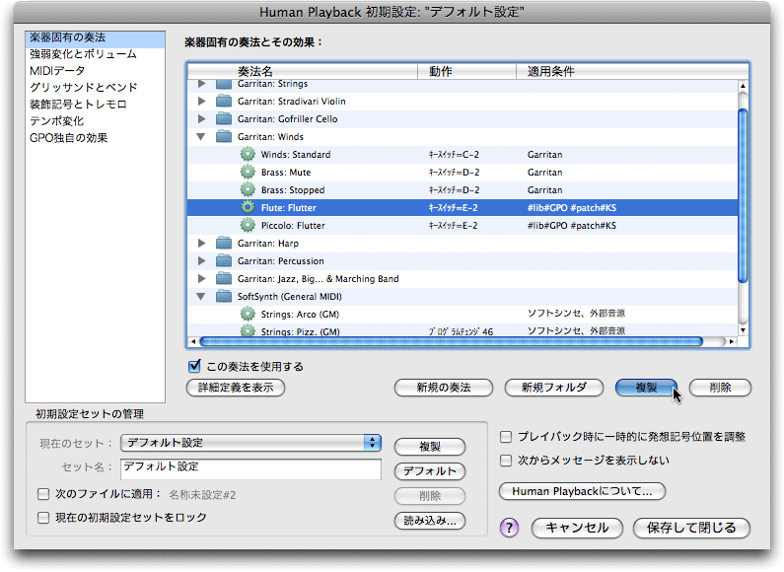Click the folder icon of Garritan: Gofriller Cello

click(x=224, y=119)
